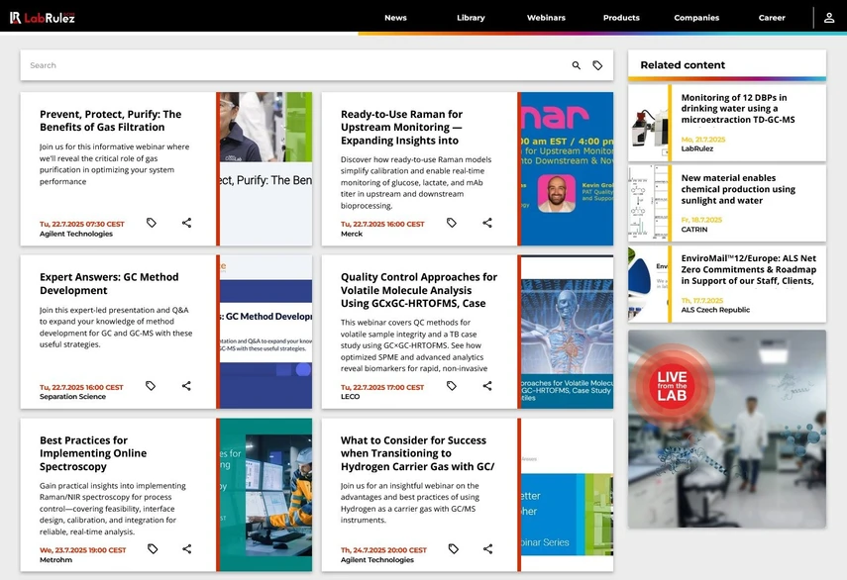Click the human anatomy webinar thumbnail
The image size is (847, 580).
(x=568, y=332)
